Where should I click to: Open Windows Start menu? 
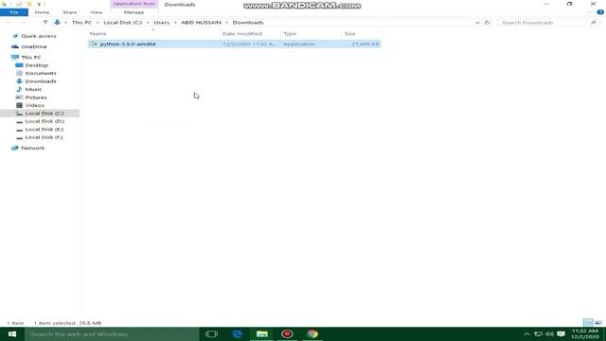click(12, 334)
